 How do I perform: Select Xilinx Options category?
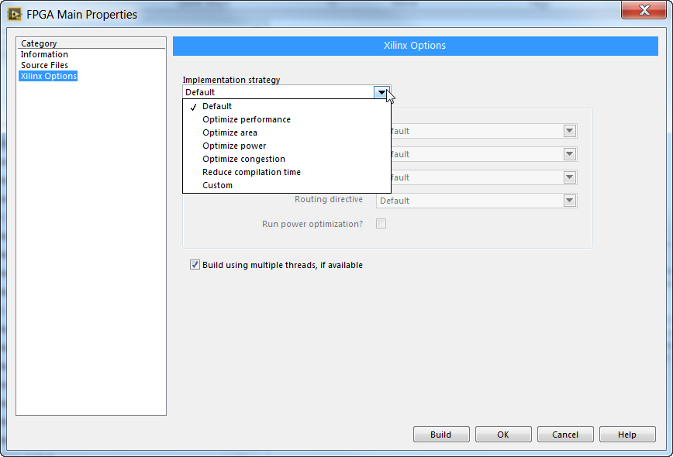pyautogui.click(x=49, y=76)
